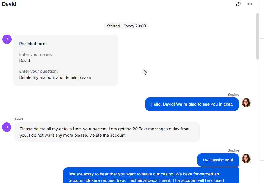The height and width of the screenshot is (183, 264).
Task: Click David's message about 20 text messages
Action: (x=107, y=132)
